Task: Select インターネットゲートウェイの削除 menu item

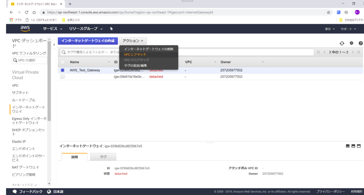Action: [149, 49]
